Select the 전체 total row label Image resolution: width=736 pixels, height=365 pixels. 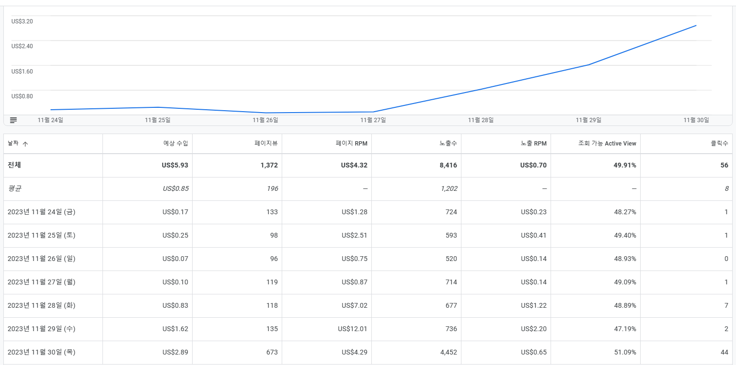14,165
